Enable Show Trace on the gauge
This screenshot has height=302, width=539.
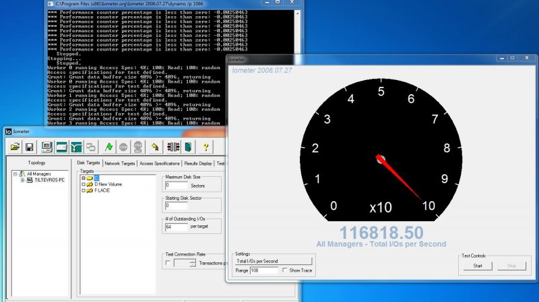click(284, 270)
